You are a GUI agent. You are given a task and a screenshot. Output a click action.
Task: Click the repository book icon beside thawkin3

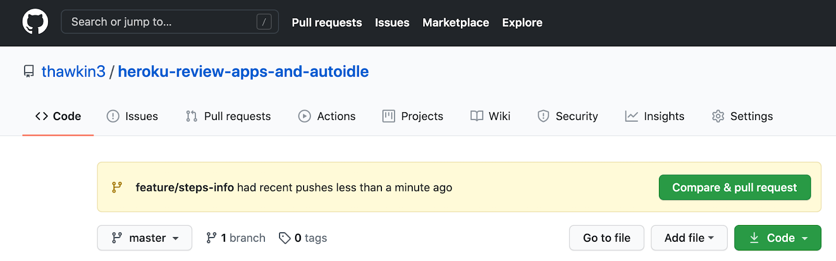[29, 72]
